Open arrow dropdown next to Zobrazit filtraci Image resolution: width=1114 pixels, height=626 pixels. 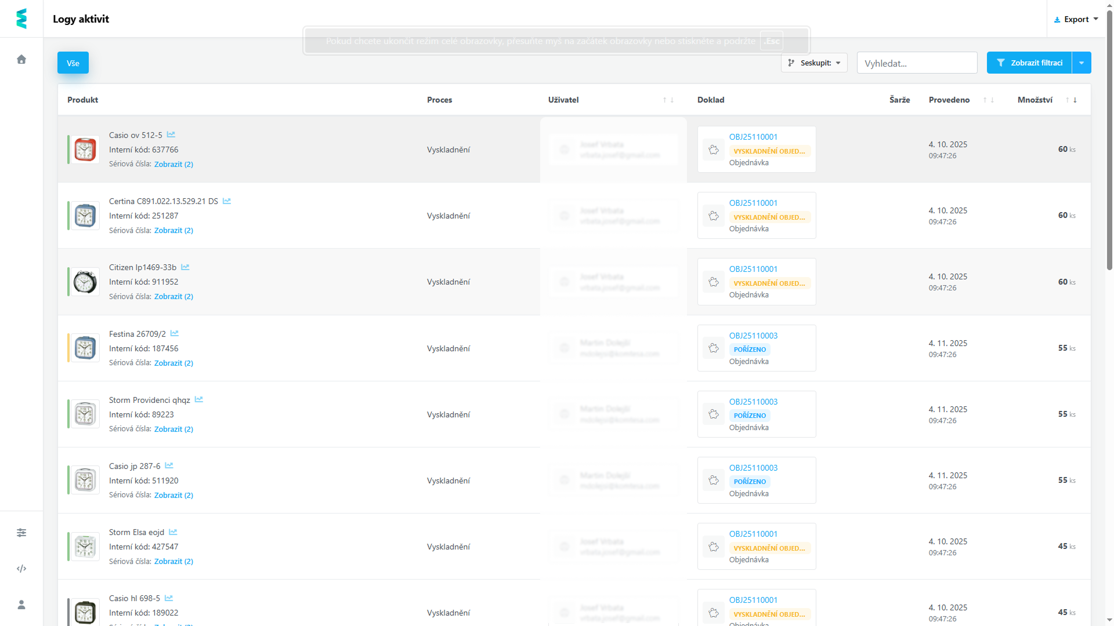coord(1082,63)
